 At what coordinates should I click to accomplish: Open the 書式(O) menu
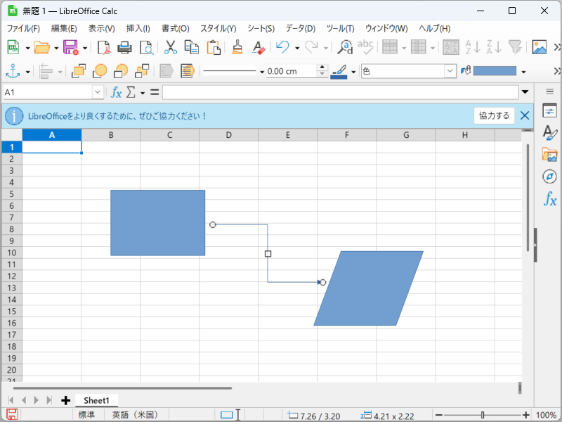coord(175,28)
